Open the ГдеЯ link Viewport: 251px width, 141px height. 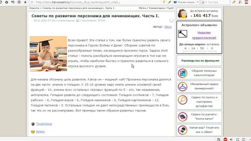(x=170, y=8)
